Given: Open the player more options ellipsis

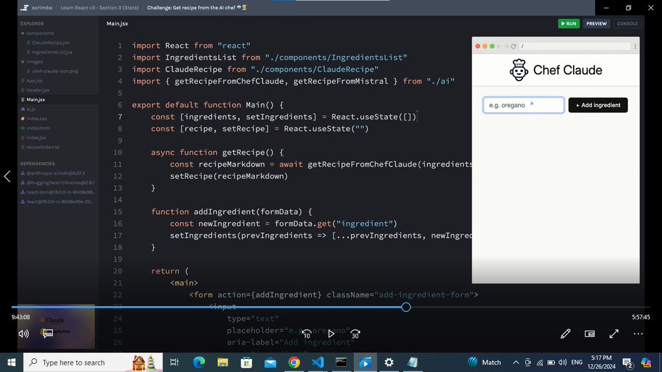Looking at the screenshot, I should tap(638, 333).
